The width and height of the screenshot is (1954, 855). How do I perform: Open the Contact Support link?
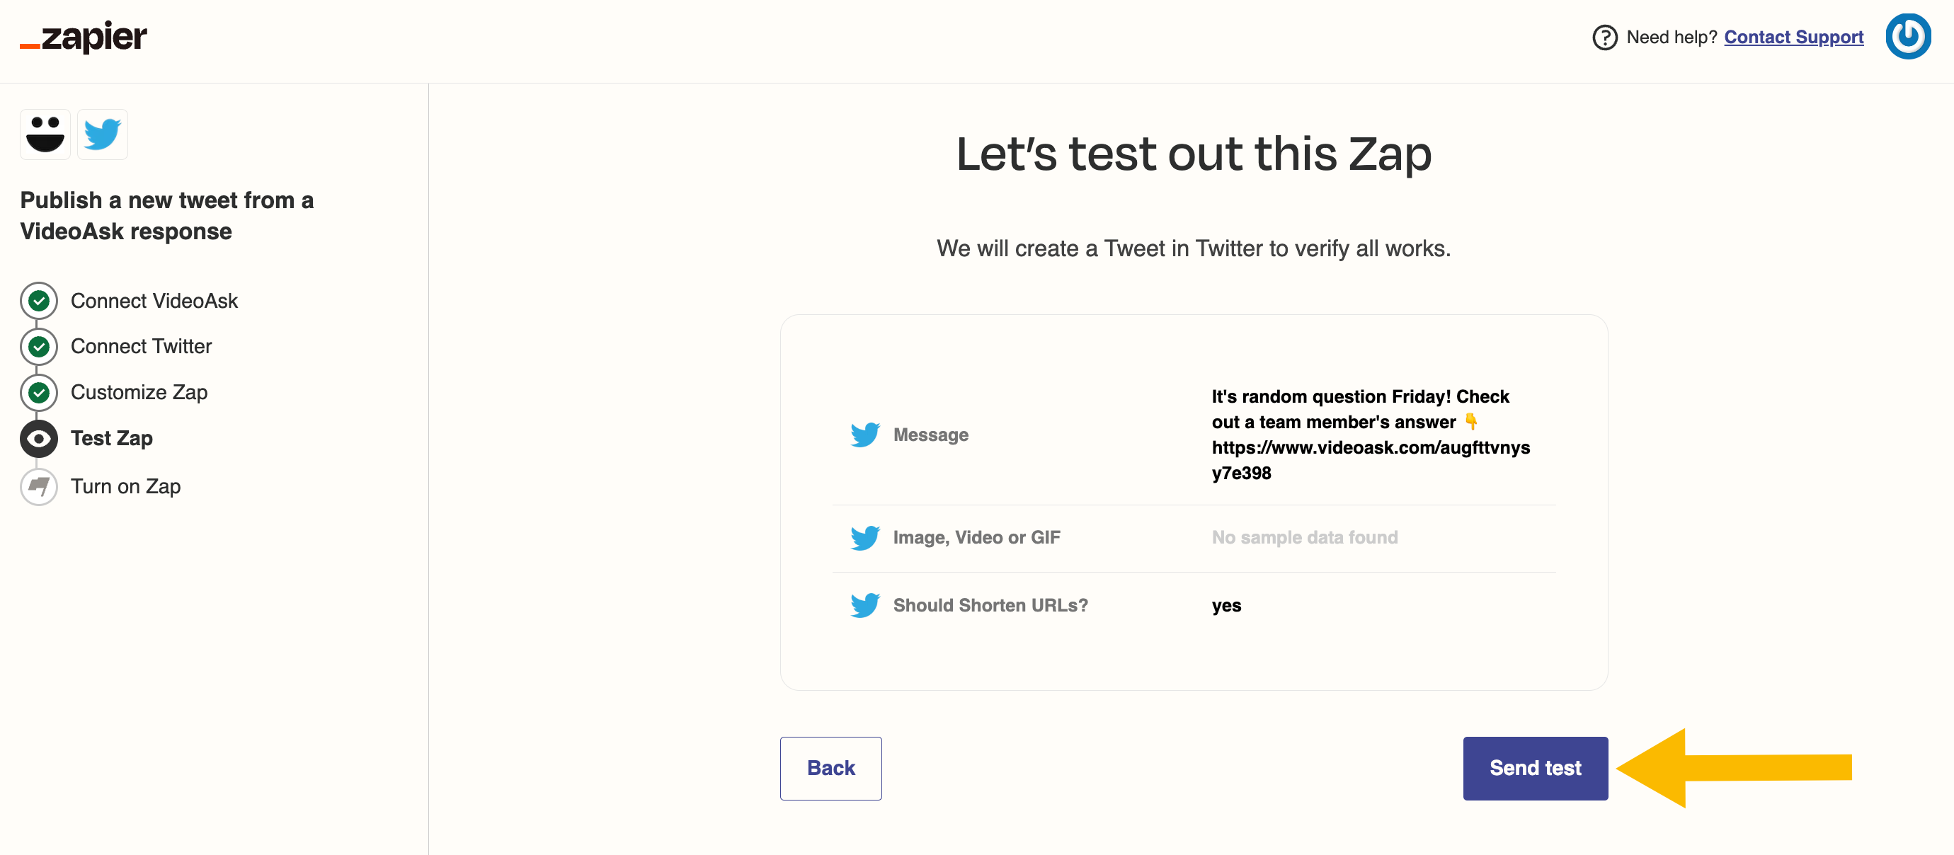(1793, 38)
